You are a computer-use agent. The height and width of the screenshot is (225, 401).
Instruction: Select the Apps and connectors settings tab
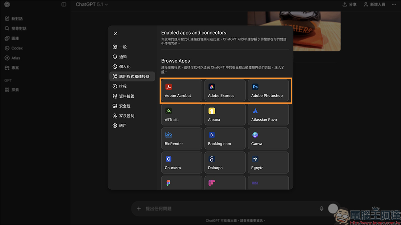coord(132,76)
